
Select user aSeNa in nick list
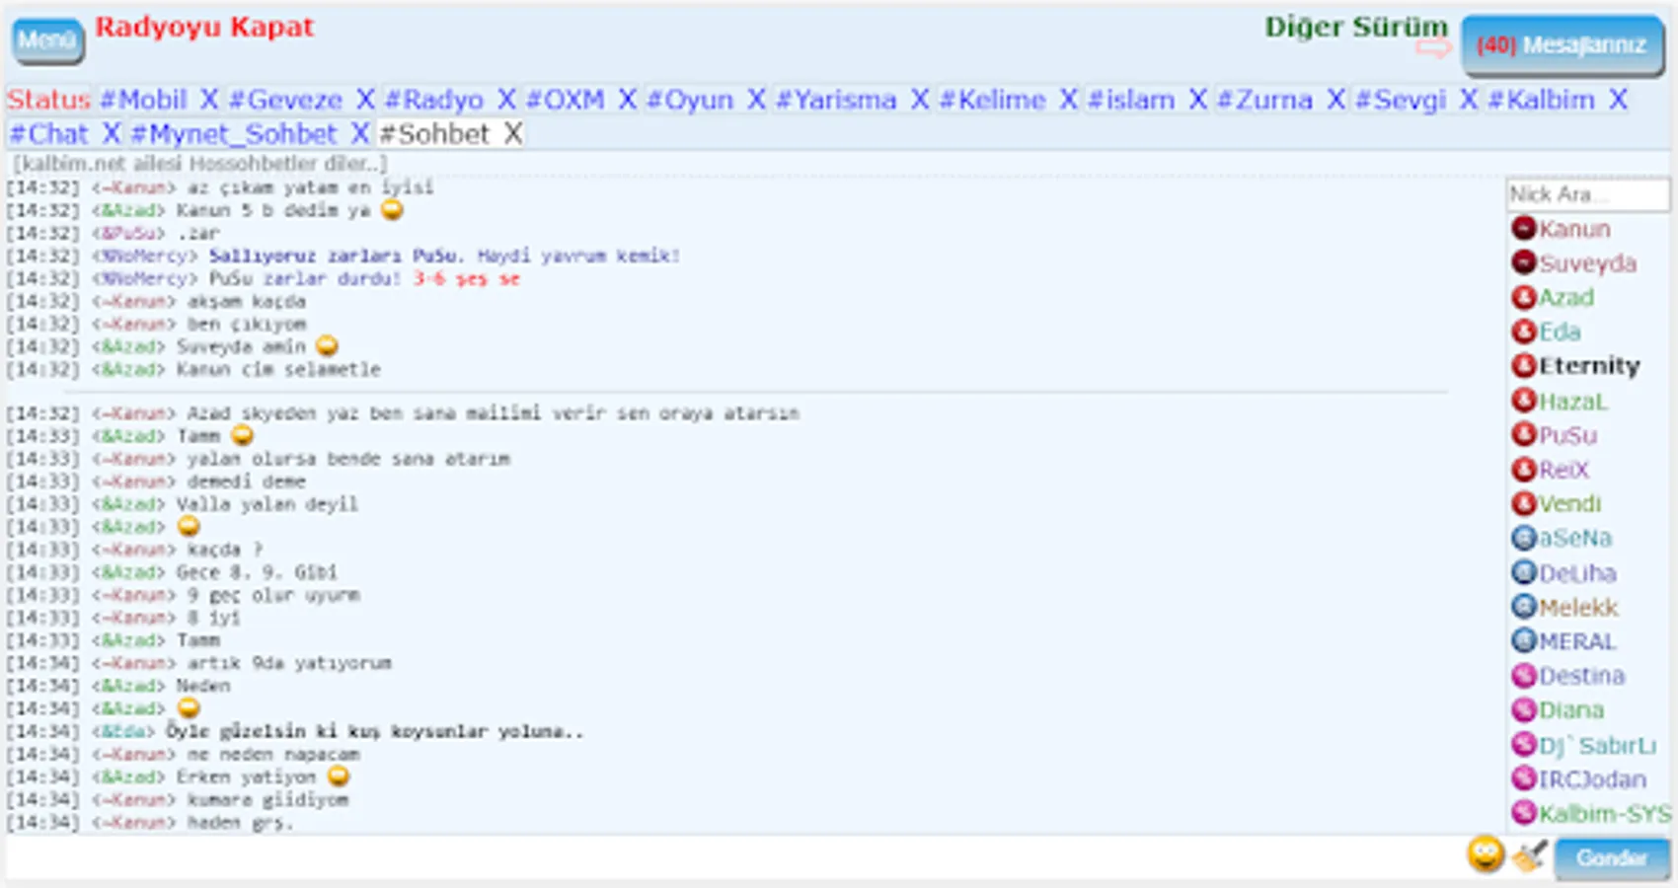pos(1575,538)
